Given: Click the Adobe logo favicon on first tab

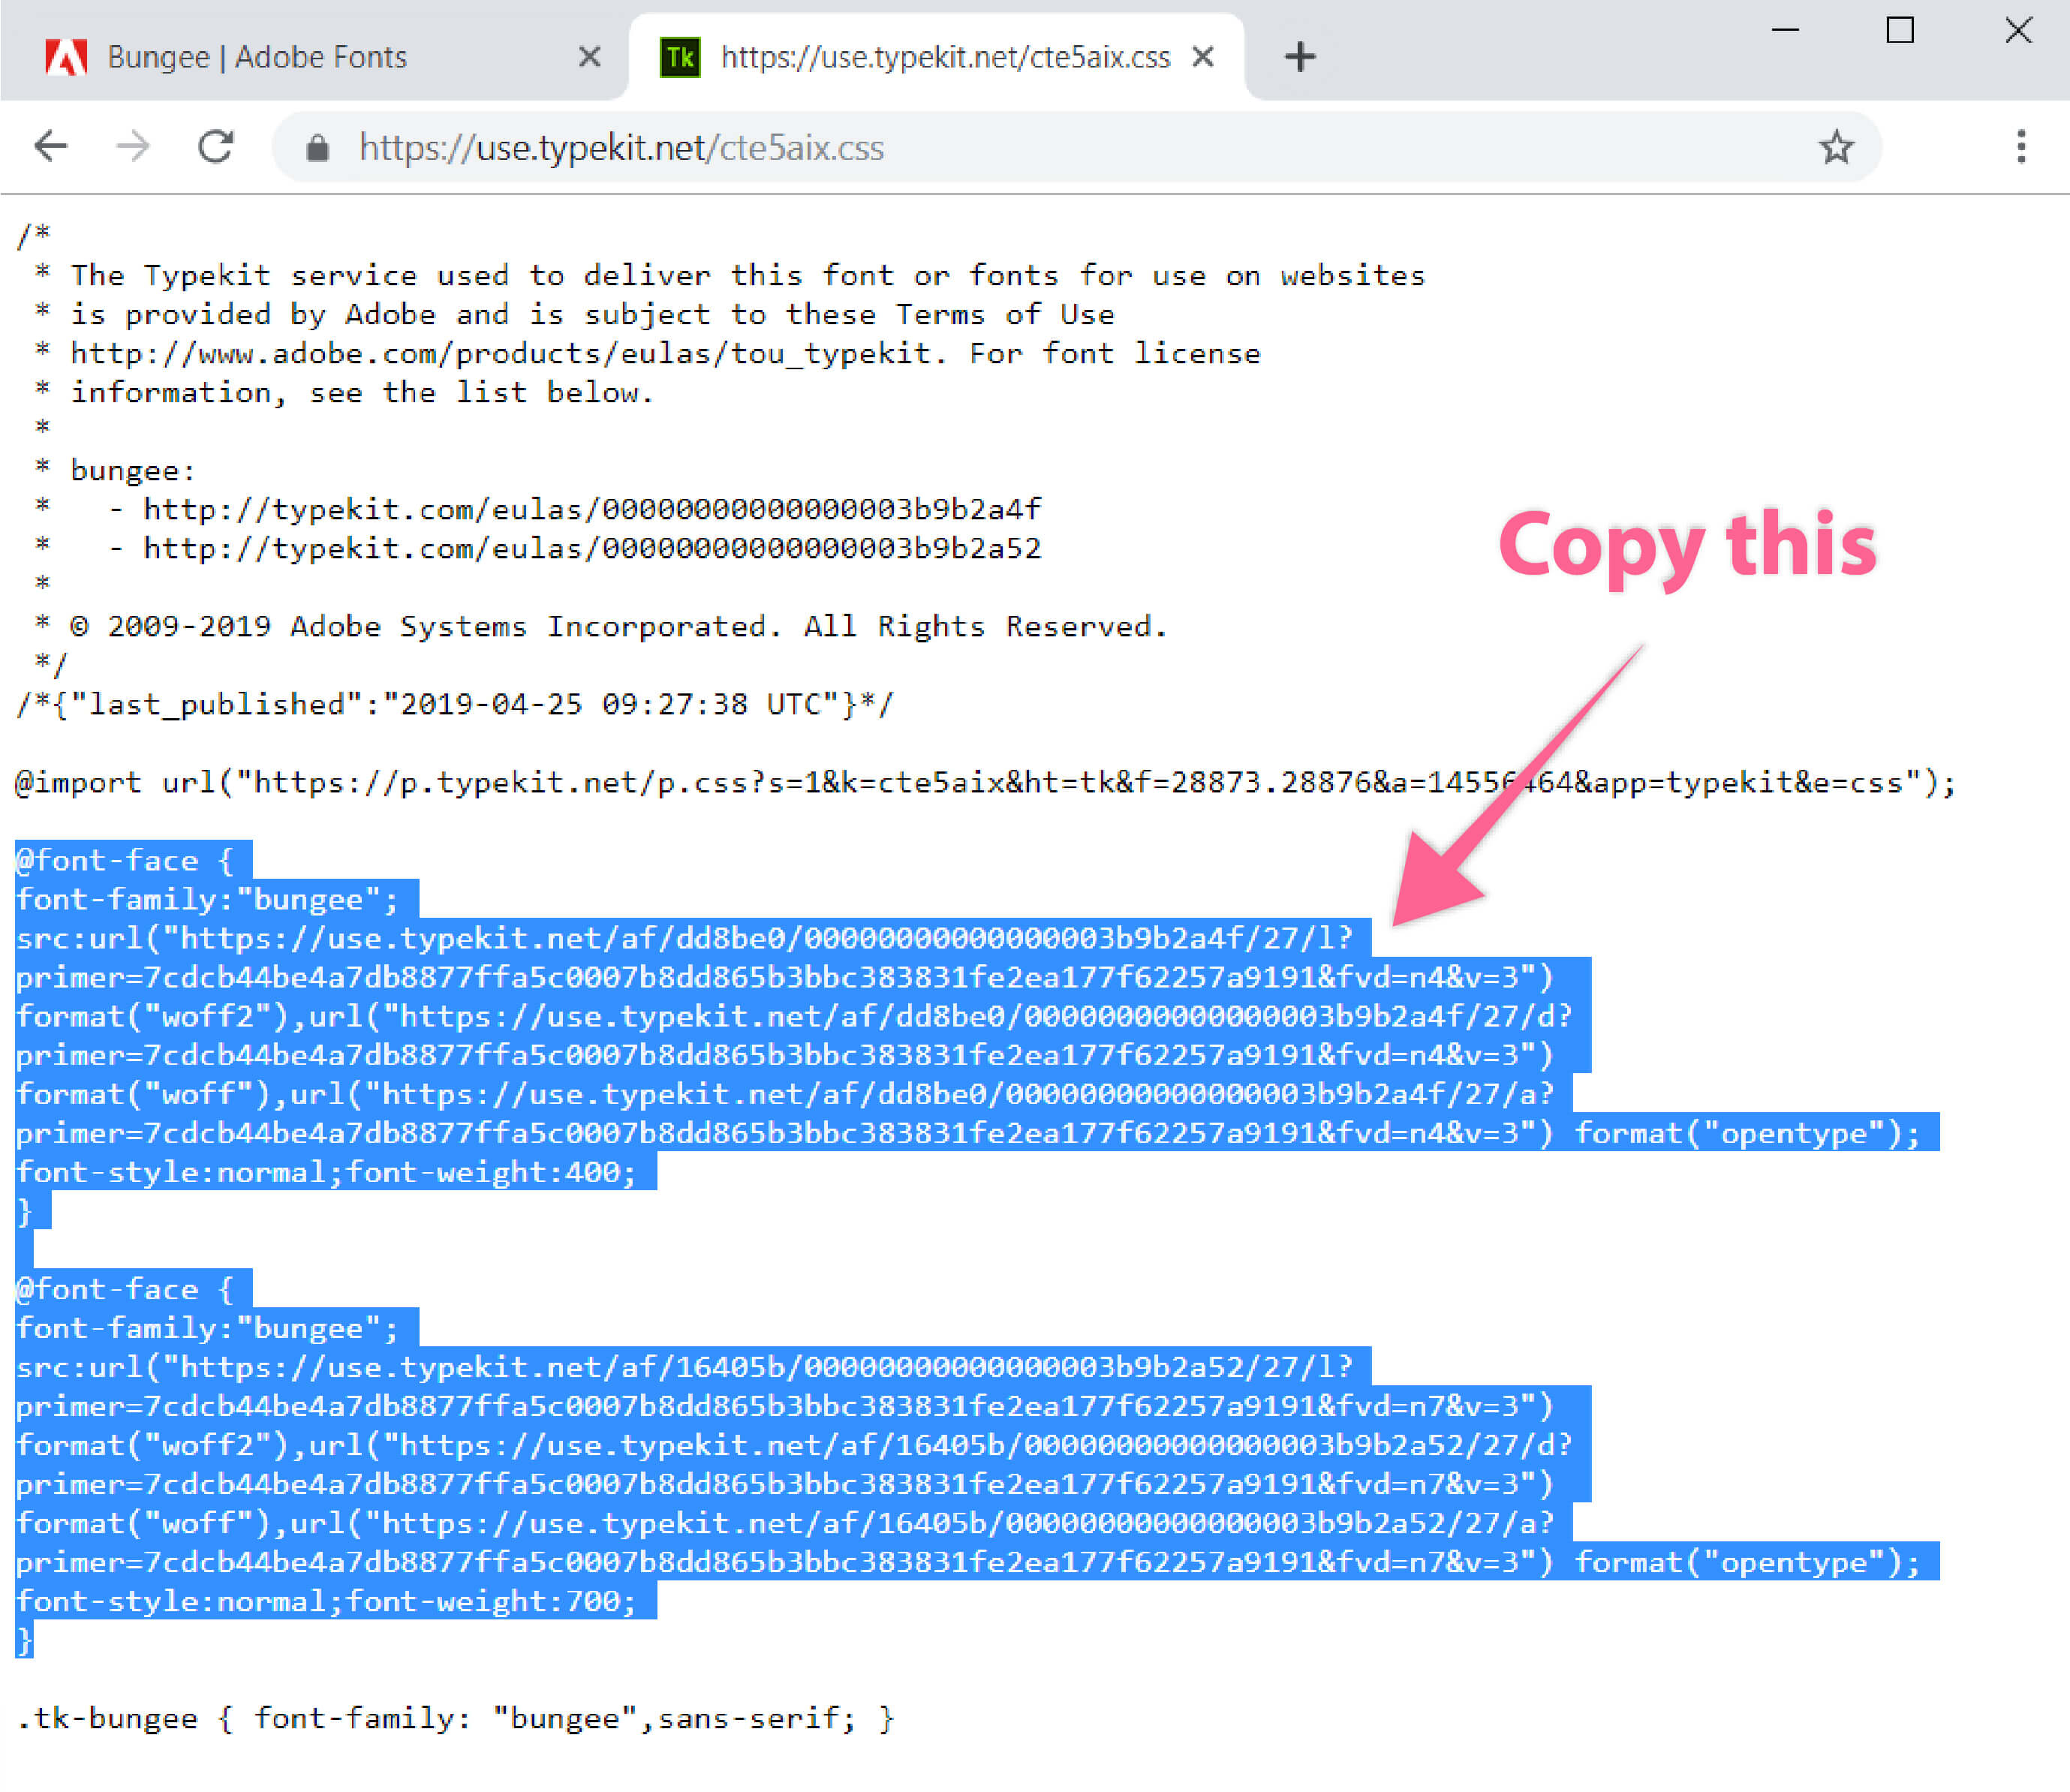Looking at the screenshot, I should point(66,57).
